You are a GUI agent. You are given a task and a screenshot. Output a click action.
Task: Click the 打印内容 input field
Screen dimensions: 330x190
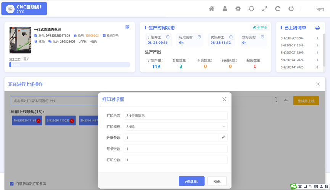(x=175, y=115)
